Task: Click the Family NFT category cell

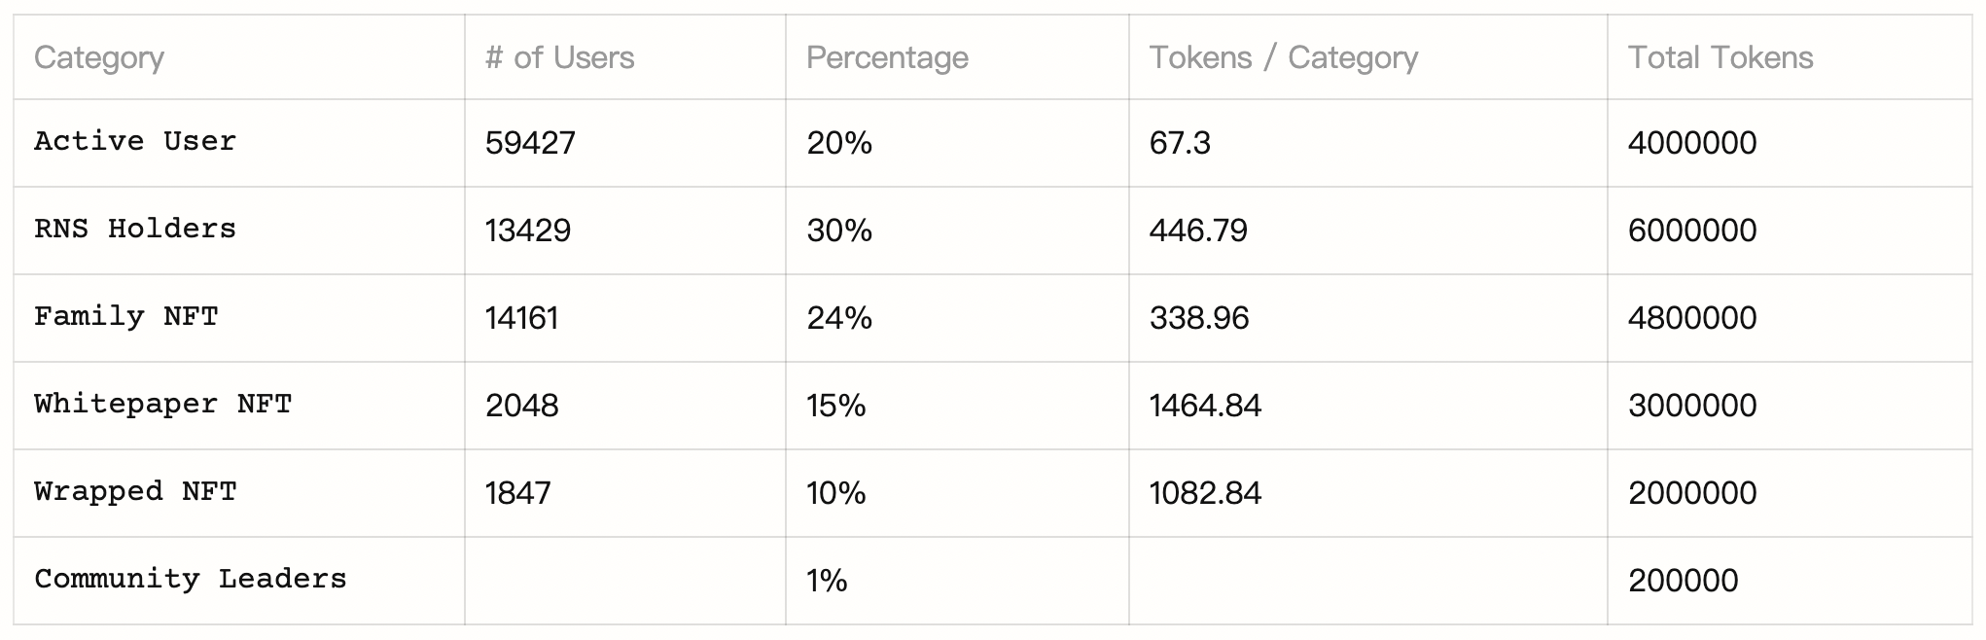Action: (126, 317)
